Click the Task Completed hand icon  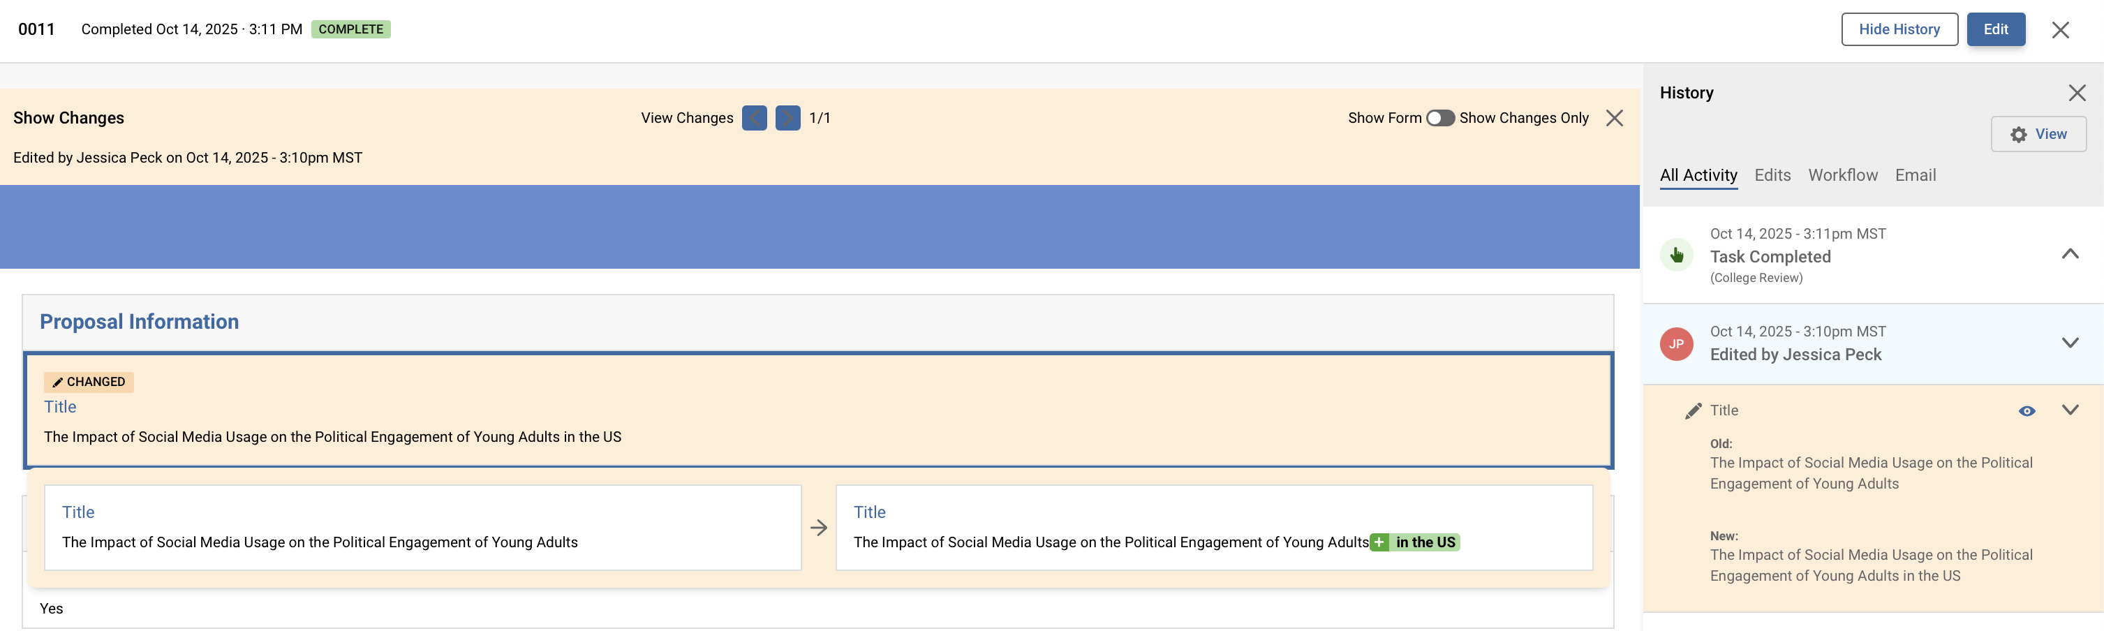[1676, 255]
